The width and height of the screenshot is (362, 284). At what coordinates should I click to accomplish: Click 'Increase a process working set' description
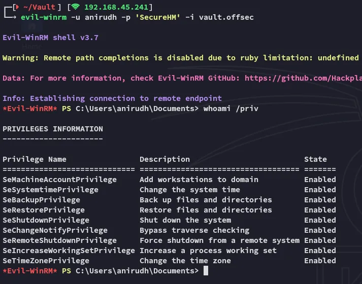click(208, 251)
